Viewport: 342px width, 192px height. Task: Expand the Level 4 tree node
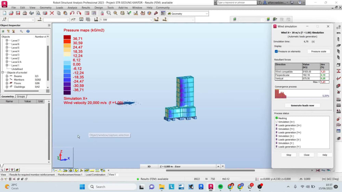point(7,51)
